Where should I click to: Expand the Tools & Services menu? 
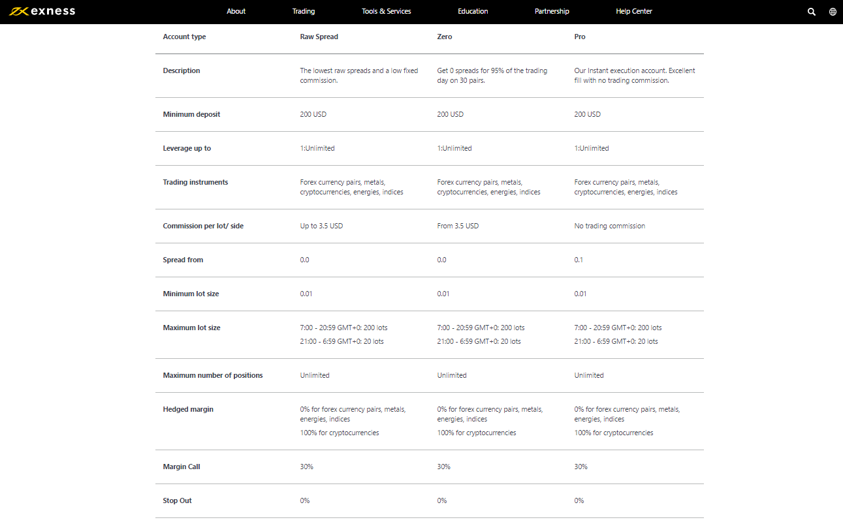(387, 11)
